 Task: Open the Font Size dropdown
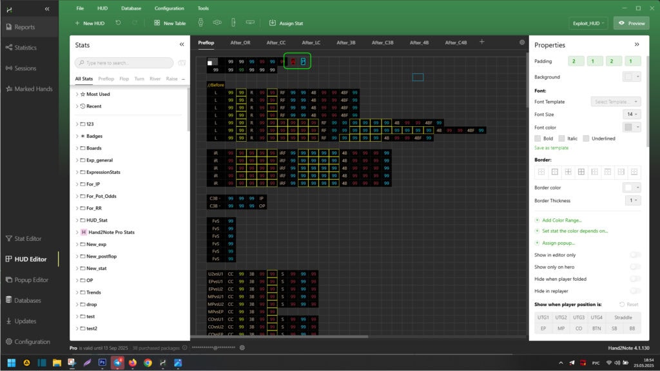tap(633, 114)
